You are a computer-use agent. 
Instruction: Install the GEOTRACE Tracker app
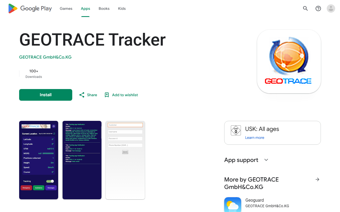point(46,95)
